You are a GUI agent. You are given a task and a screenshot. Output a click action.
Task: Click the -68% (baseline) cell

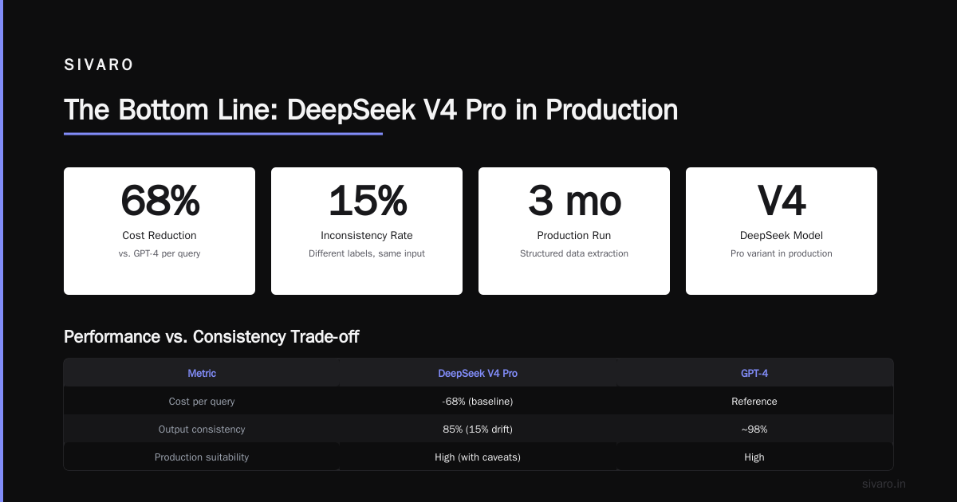pos(478,402)
